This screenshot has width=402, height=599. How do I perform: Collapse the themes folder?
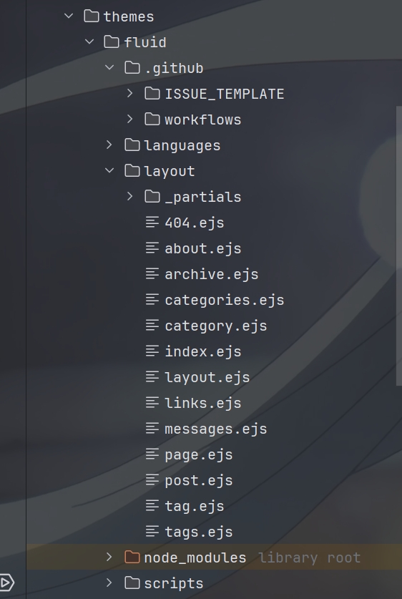point(69,16)
